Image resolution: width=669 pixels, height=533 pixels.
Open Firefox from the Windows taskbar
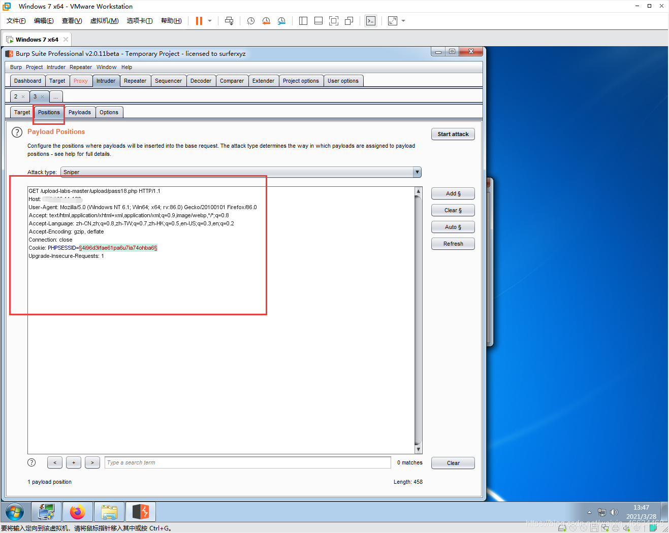point(77,512)
